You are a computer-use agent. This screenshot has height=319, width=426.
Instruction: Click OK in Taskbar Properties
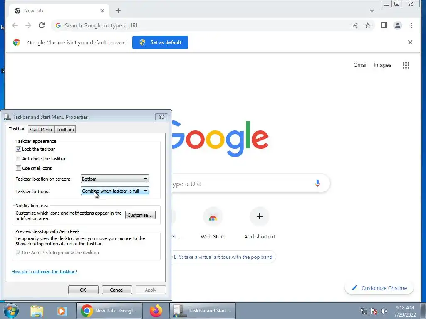[x=83, y=290]
